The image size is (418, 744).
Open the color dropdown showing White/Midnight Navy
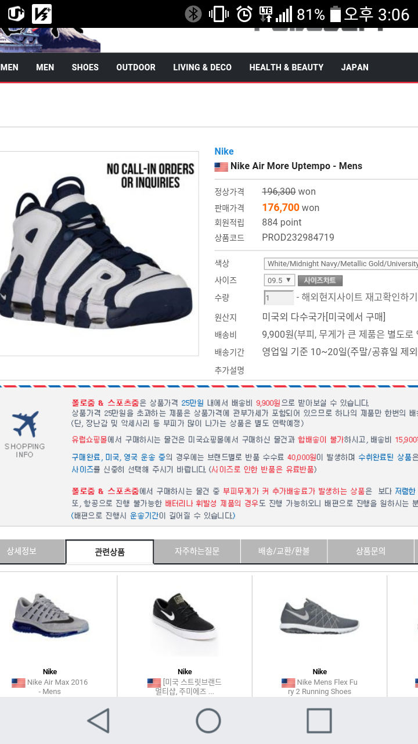[341, 263]
